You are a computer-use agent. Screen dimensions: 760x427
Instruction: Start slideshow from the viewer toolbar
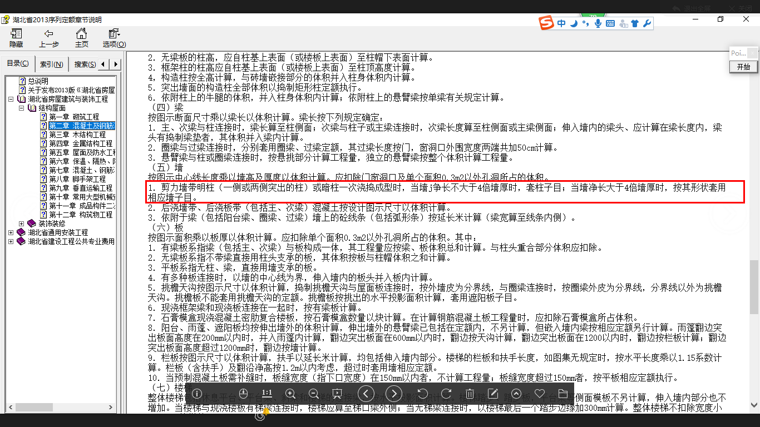tap(337, 394)
